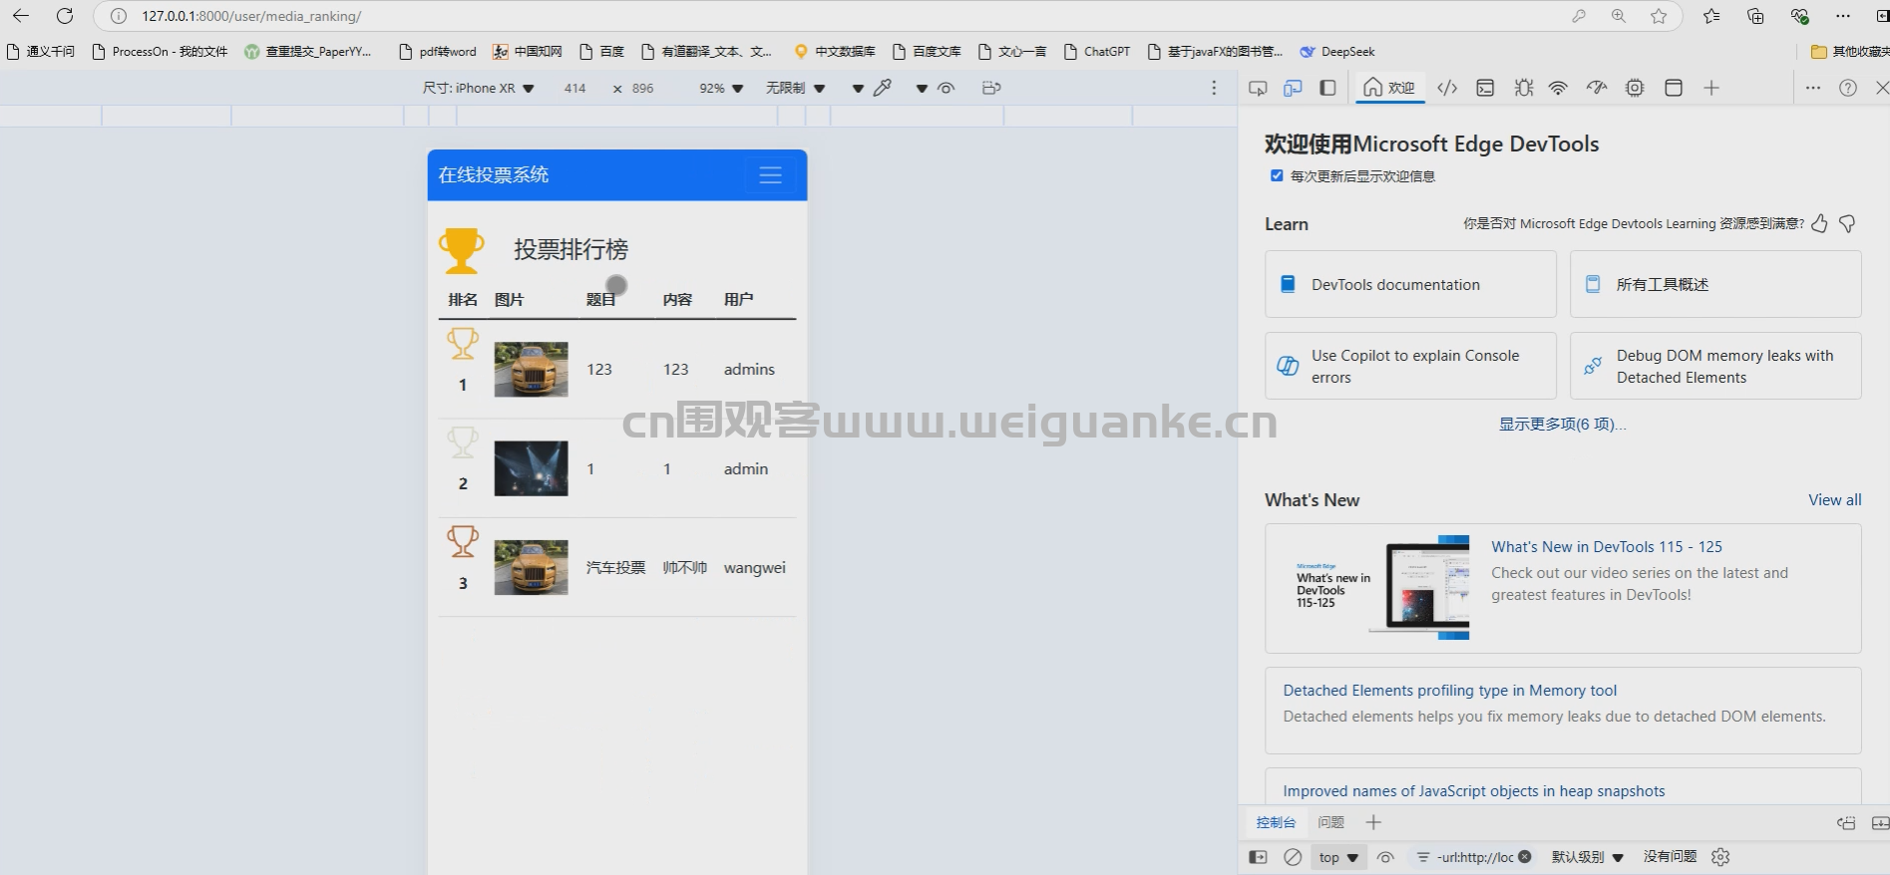
Task: Toggle the hamburger menu in 在线投票系统 navbar
Action: click(770, 175)
